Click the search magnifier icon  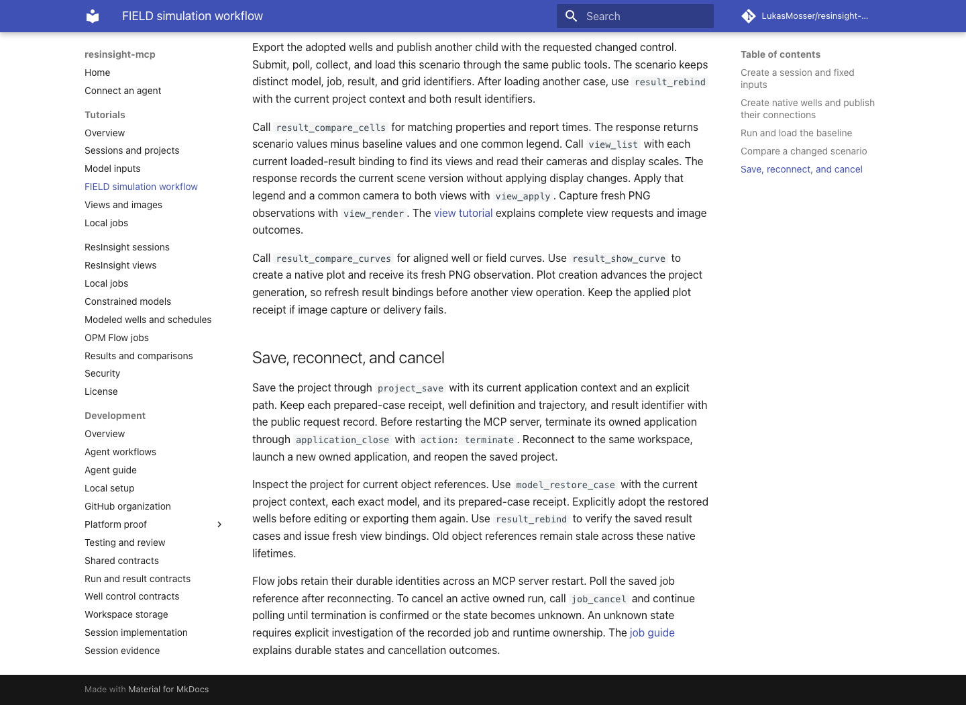(x=572, y=16)
